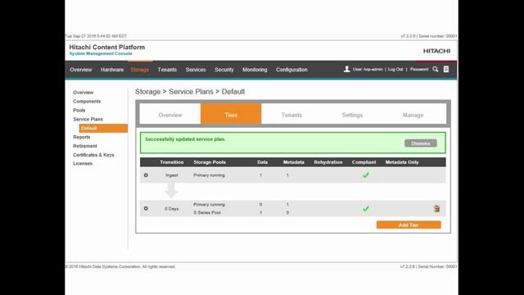
Task: Open Reports in the sidebar
Action: (82, 137)
